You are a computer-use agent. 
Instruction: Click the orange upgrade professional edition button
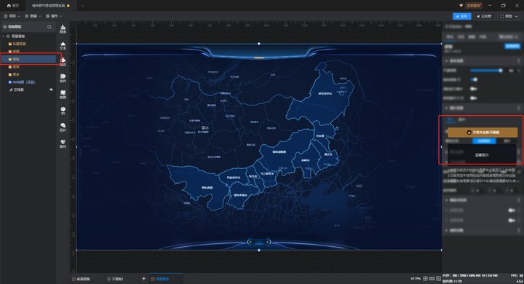point(483,132)
